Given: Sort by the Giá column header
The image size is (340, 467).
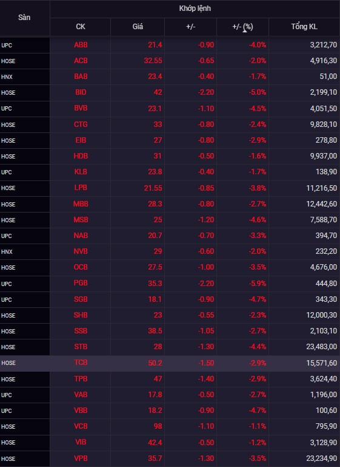Looking at the screenshot, I should point(138,27).
